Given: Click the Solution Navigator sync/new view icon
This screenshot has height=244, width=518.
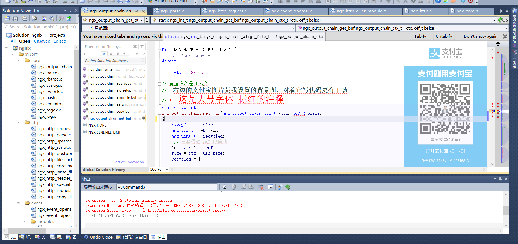Looking at the screenshot, I should coord(7,18).
